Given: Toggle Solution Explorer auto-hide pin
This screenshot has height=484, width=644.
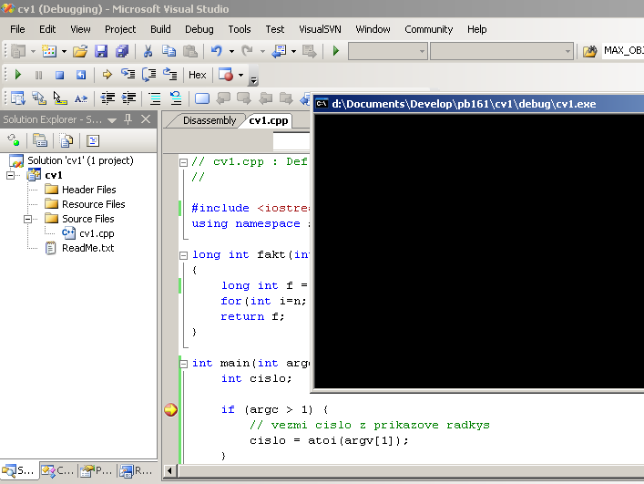Looking at the screenshot, I should [x=128, y=119].
